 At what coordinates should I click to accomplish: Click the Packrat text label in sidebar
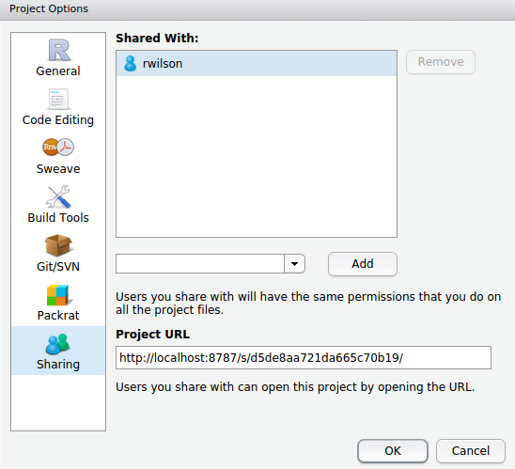58,315
